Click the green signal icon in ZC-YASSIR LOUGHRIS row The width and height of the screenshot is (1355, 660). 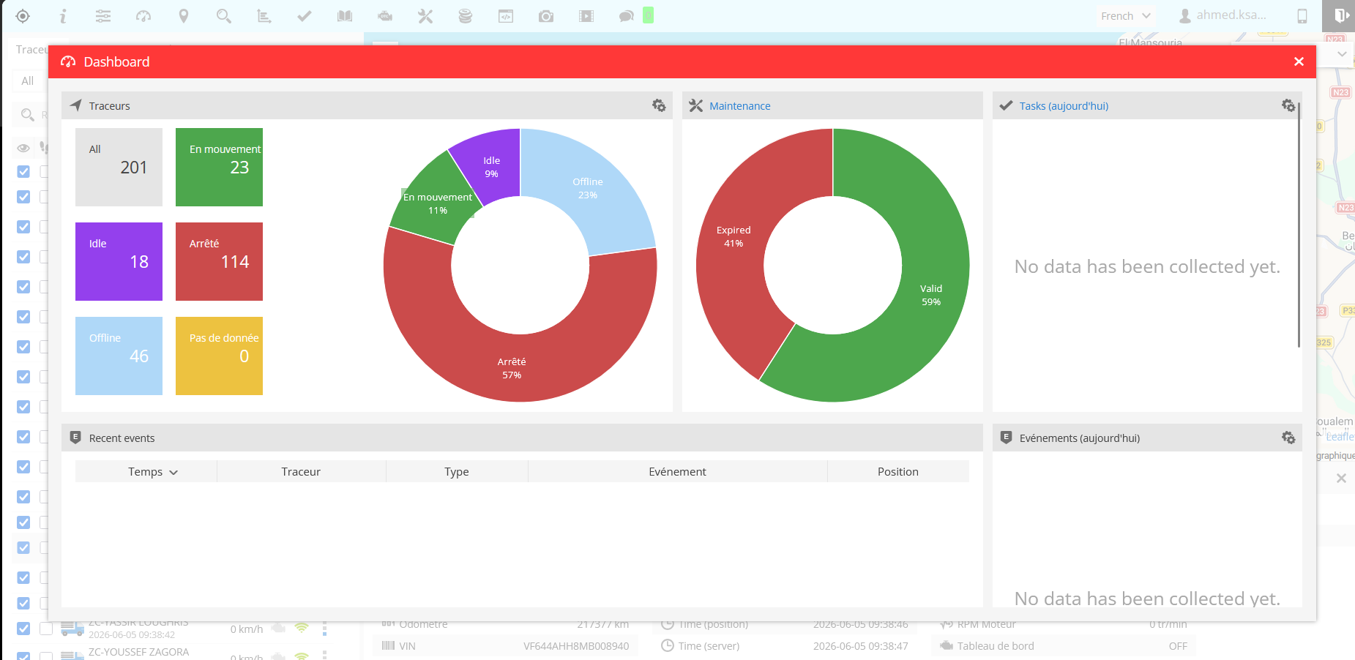pos(302,629)
